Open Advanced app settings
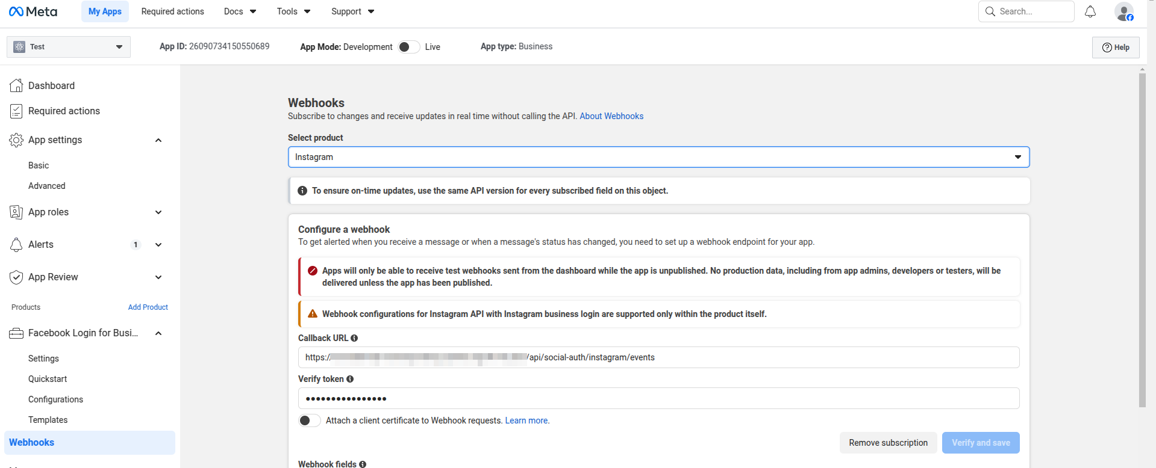 click(x=47, y=186)
